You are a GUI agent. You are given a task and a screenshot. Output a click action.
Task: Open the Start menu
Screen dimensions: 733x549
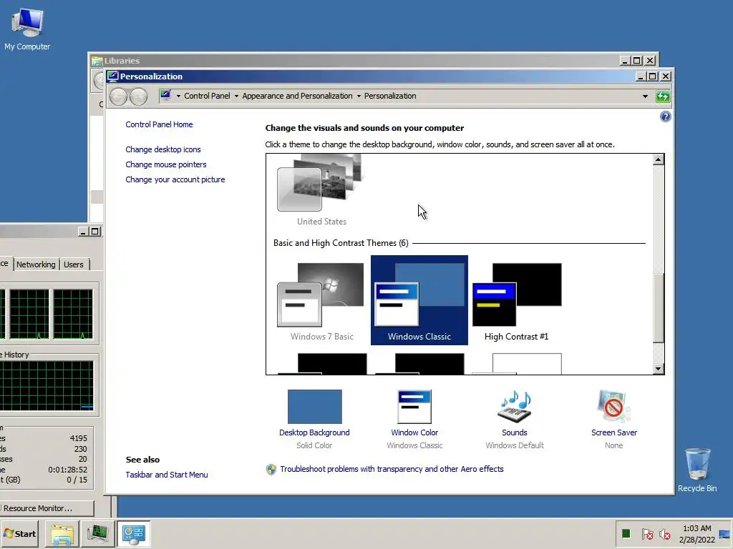(19, 533)
